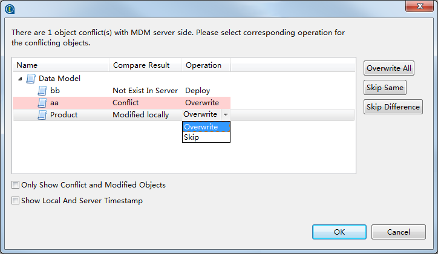Click the Data Model folder icon
This screenshot has width=438, height=254.
coord(31,79)
